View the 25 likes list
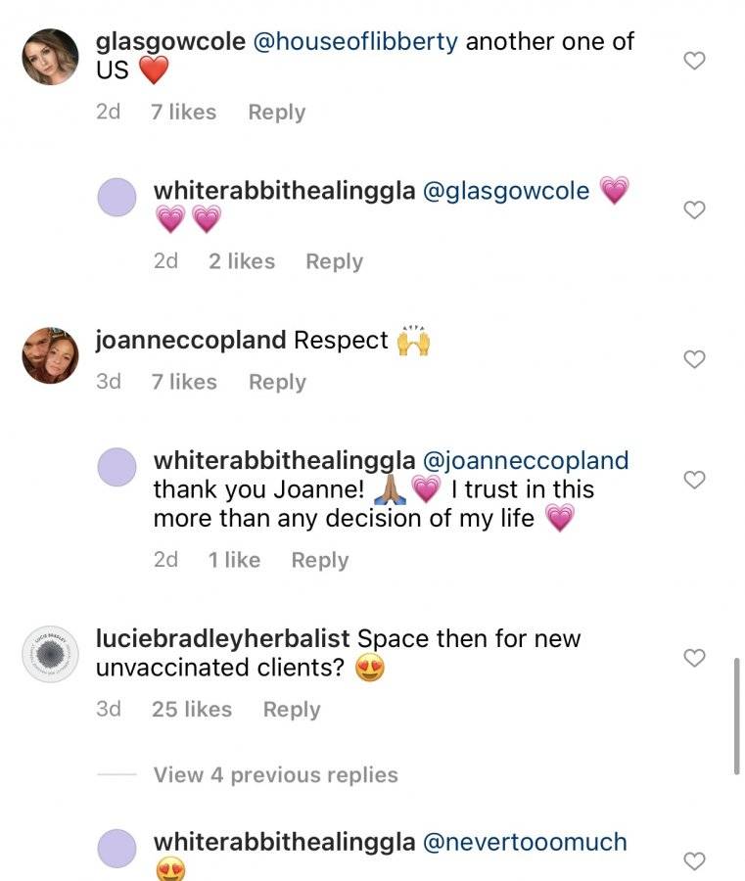 [x=192, y=709]
